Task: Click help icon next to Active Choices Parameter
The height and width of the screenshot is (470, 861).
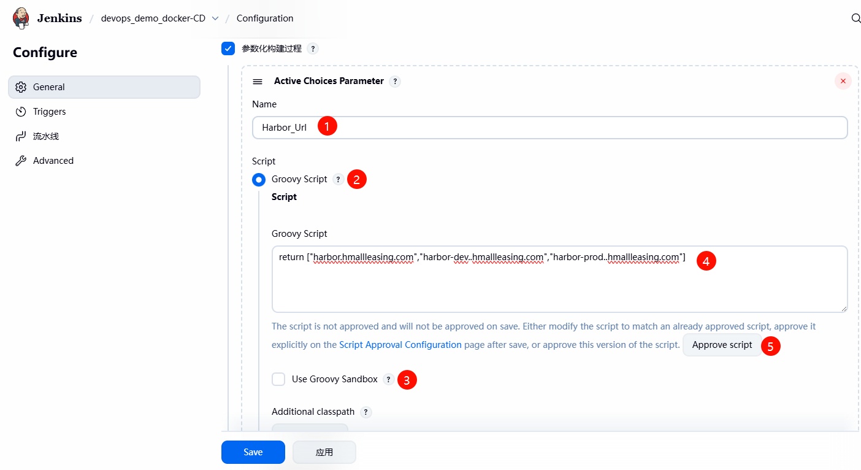Action: tap(395, 81)
